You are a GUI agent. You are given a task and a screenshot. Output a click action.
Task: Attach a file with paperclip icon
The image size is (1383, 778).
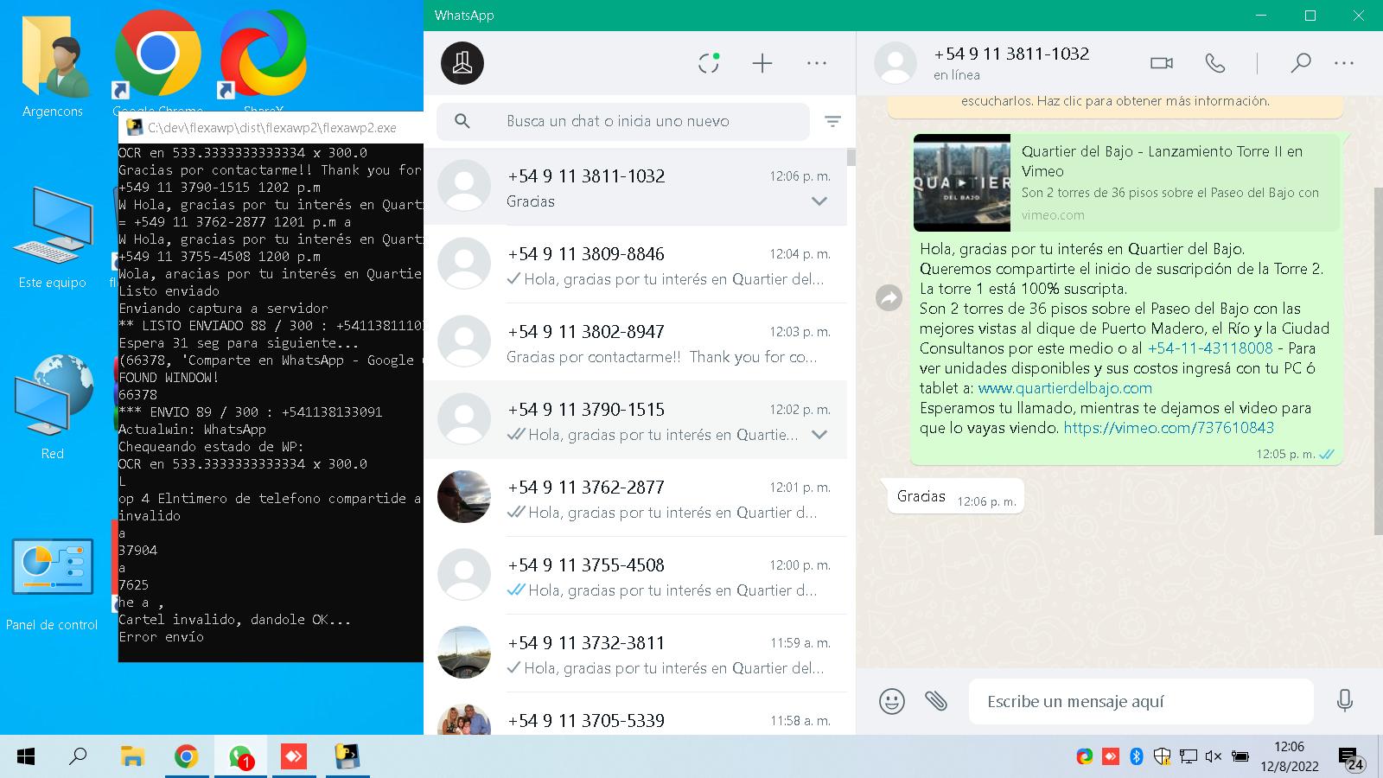click(x=936, y=701)
